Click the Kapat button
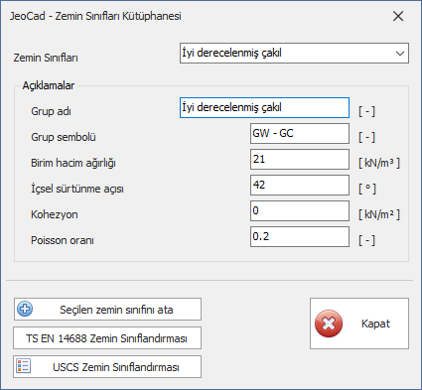 [359, 324]
